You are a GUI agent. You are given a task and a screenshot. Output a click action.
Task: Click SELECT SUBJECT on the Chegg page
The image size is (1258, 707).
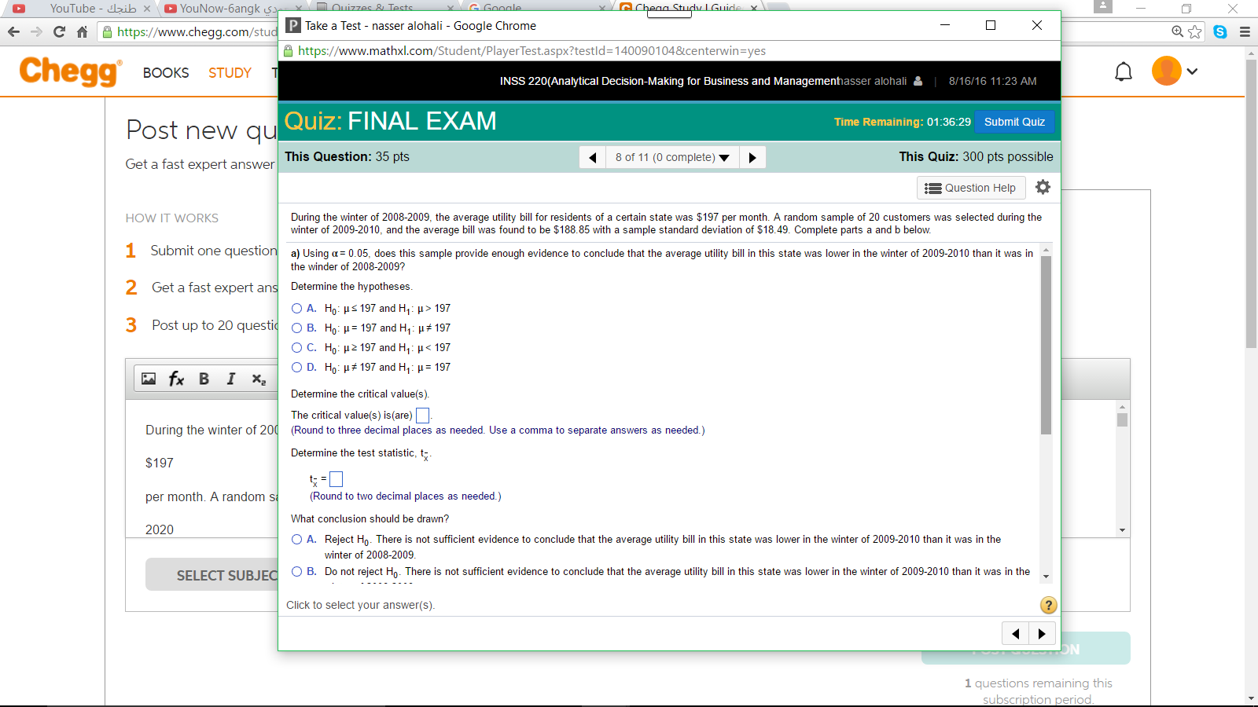tap(212, 575)
